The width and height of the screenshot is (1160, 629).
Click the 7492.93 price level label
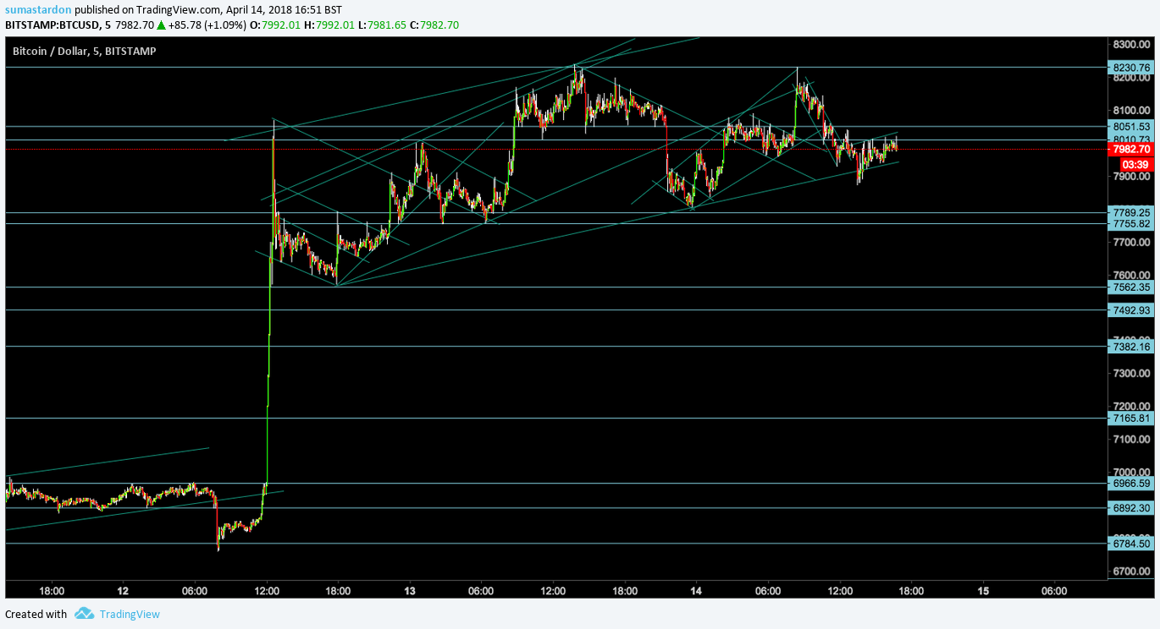pos(1131,309)
